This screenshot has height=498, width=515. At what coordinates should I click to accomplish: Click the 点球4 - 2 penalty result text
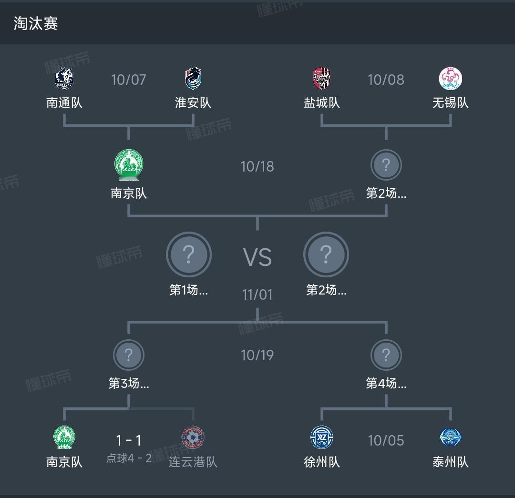[129, 458]
